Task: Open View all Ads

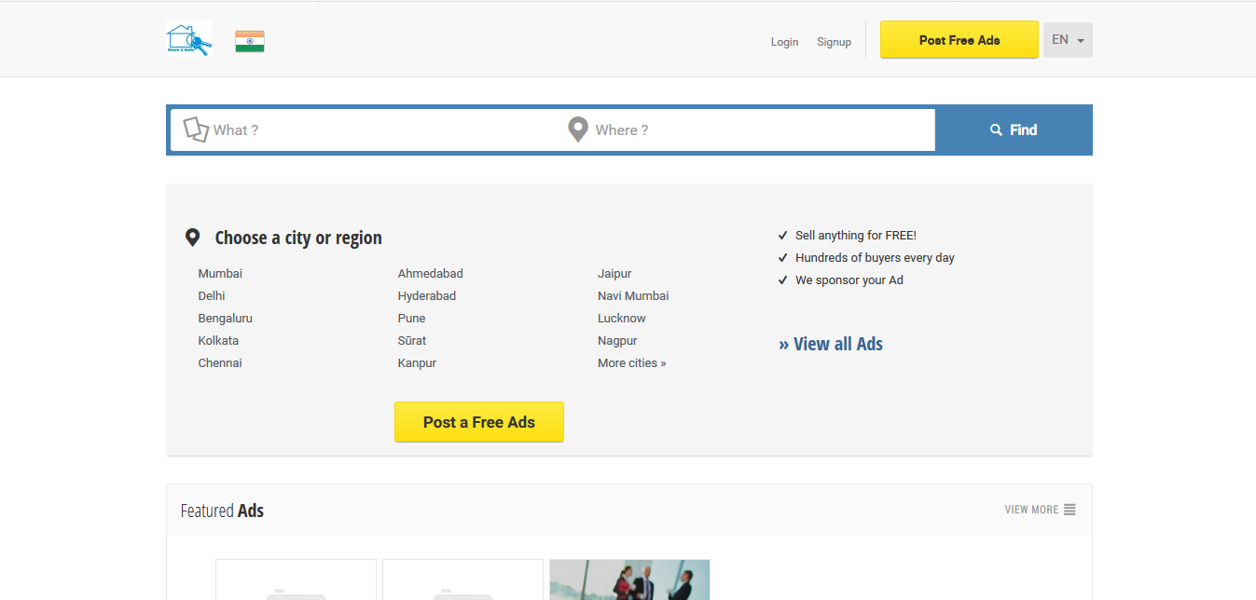Action: [x=830, y=344]
